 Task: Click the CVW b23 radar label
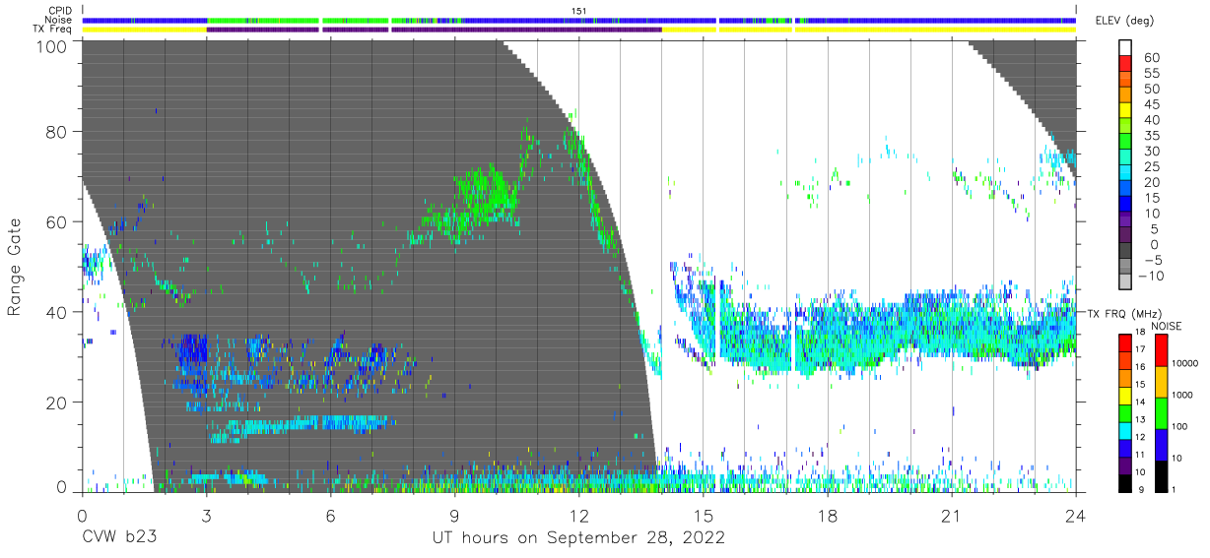pyautogui.click(x=118, y=538)
